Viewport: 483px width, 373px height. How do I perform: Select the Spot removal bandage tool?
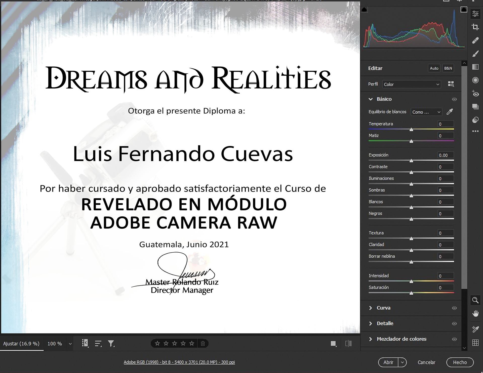coord(475,40)
